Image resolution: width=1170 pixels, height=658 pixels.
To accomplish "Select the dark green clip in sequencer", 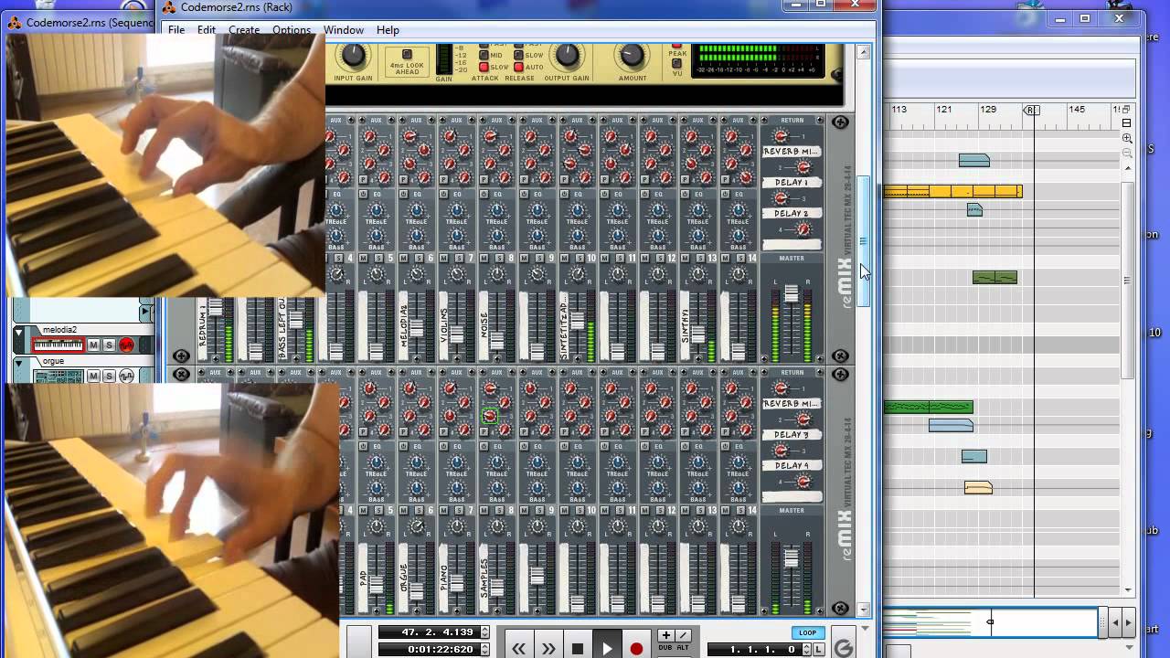I will coord(994,277).
